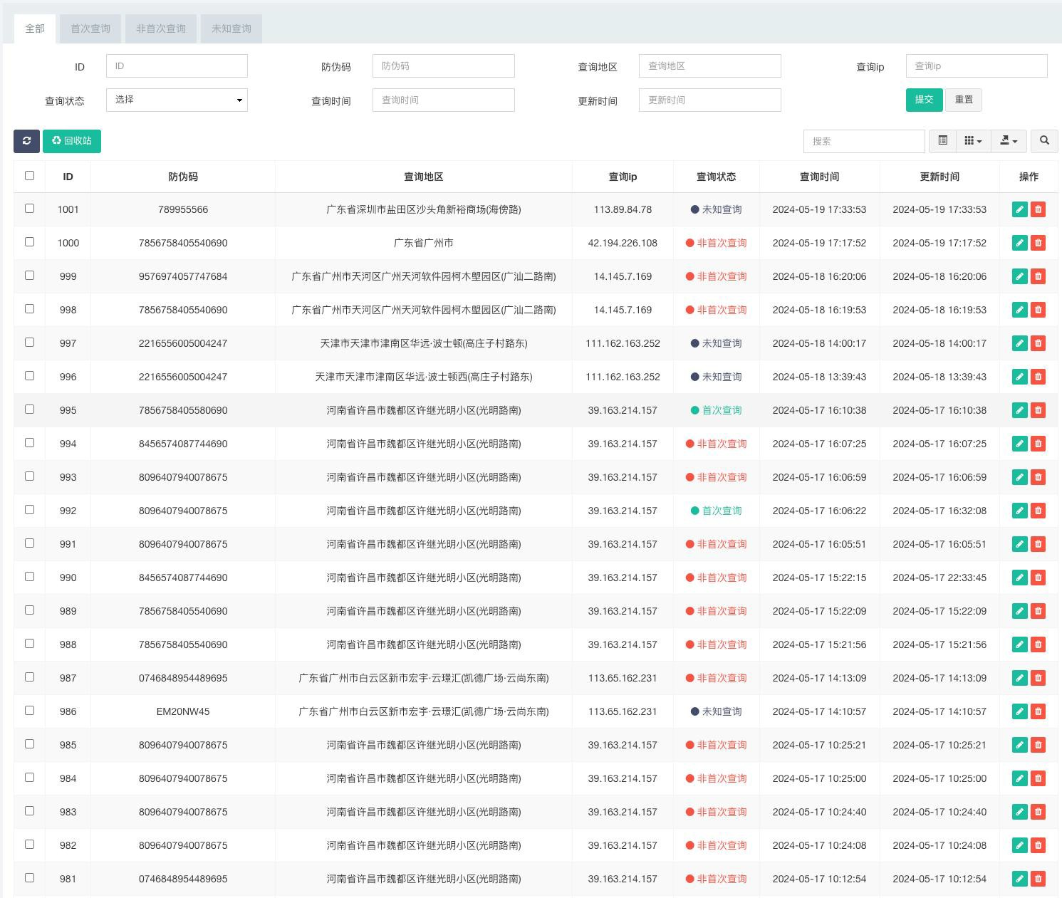Edit the record with ID 998

point(1019,310)
